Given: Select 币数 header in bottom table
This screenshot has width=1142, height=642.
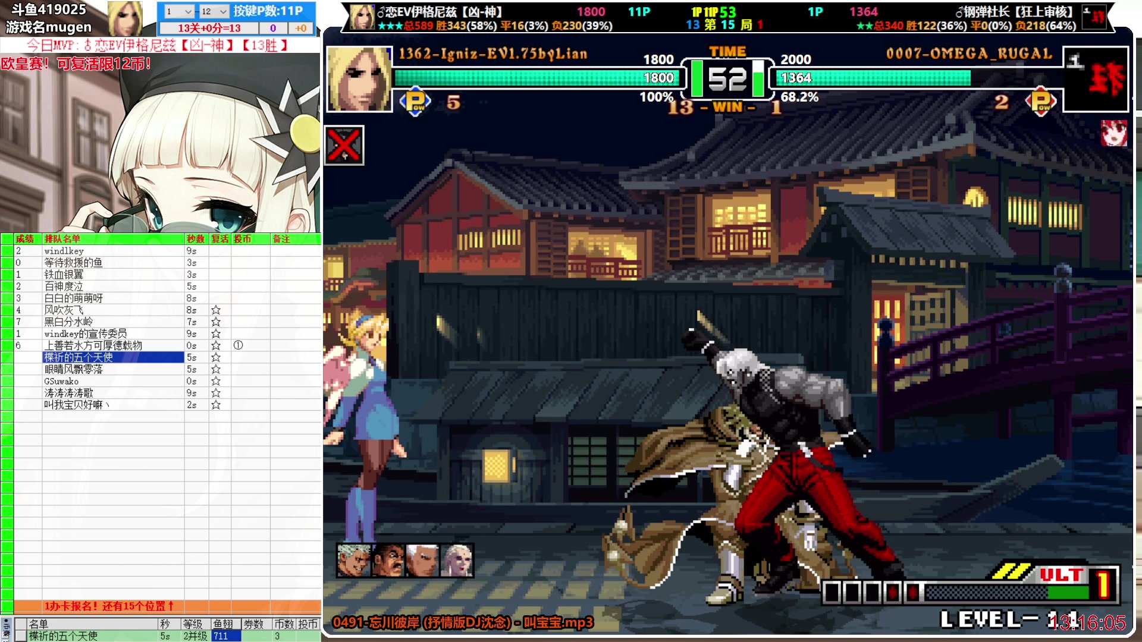Looking at the screenshot, I should point(284,624).
